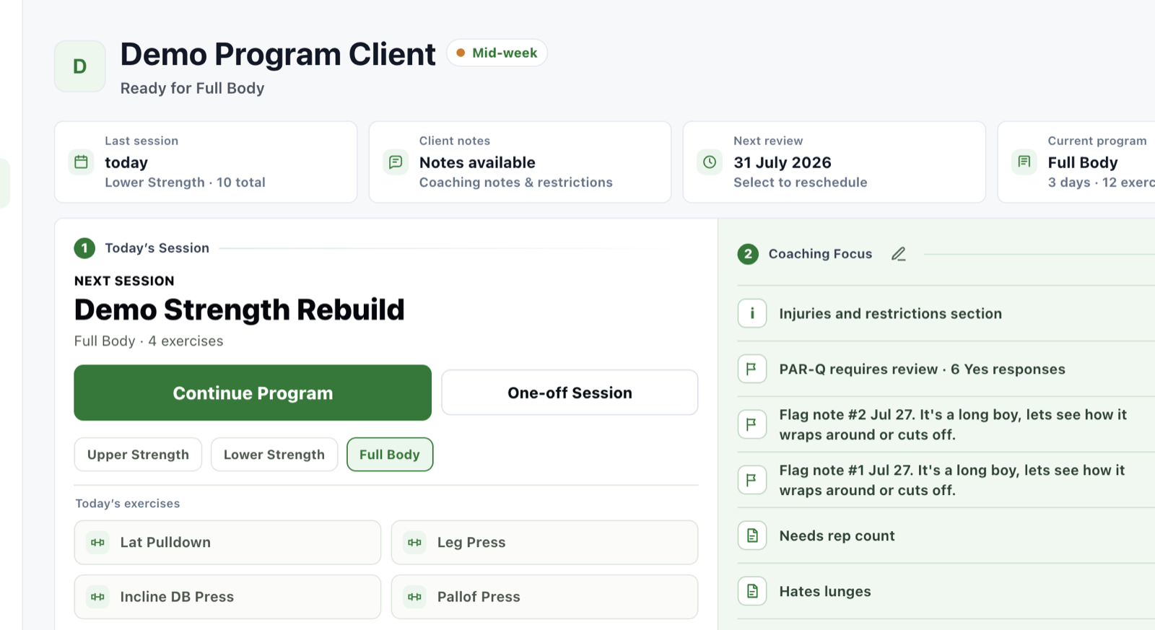Image resolution: width=1155 pixels, height=630 pixels.
Task: Click the flag icon beside Flag note #2
Action: (x=752, y=424)
